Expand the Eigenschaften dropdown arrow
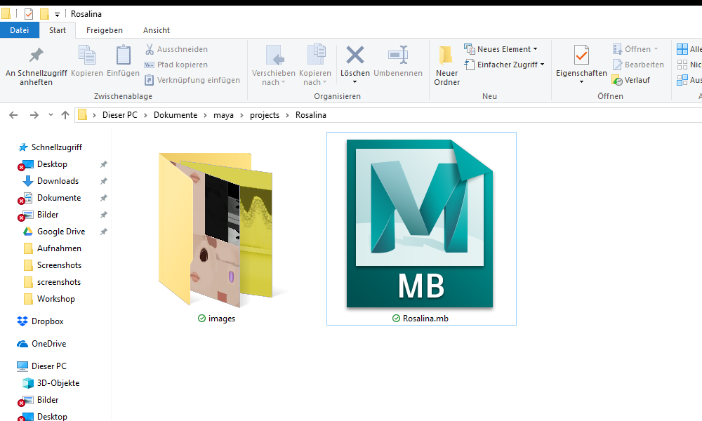Screen dimensions: 702x421 click(581, 82)
